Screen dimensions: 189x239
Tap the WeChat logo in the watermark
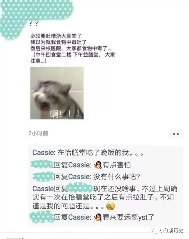(x=154, y=230)
